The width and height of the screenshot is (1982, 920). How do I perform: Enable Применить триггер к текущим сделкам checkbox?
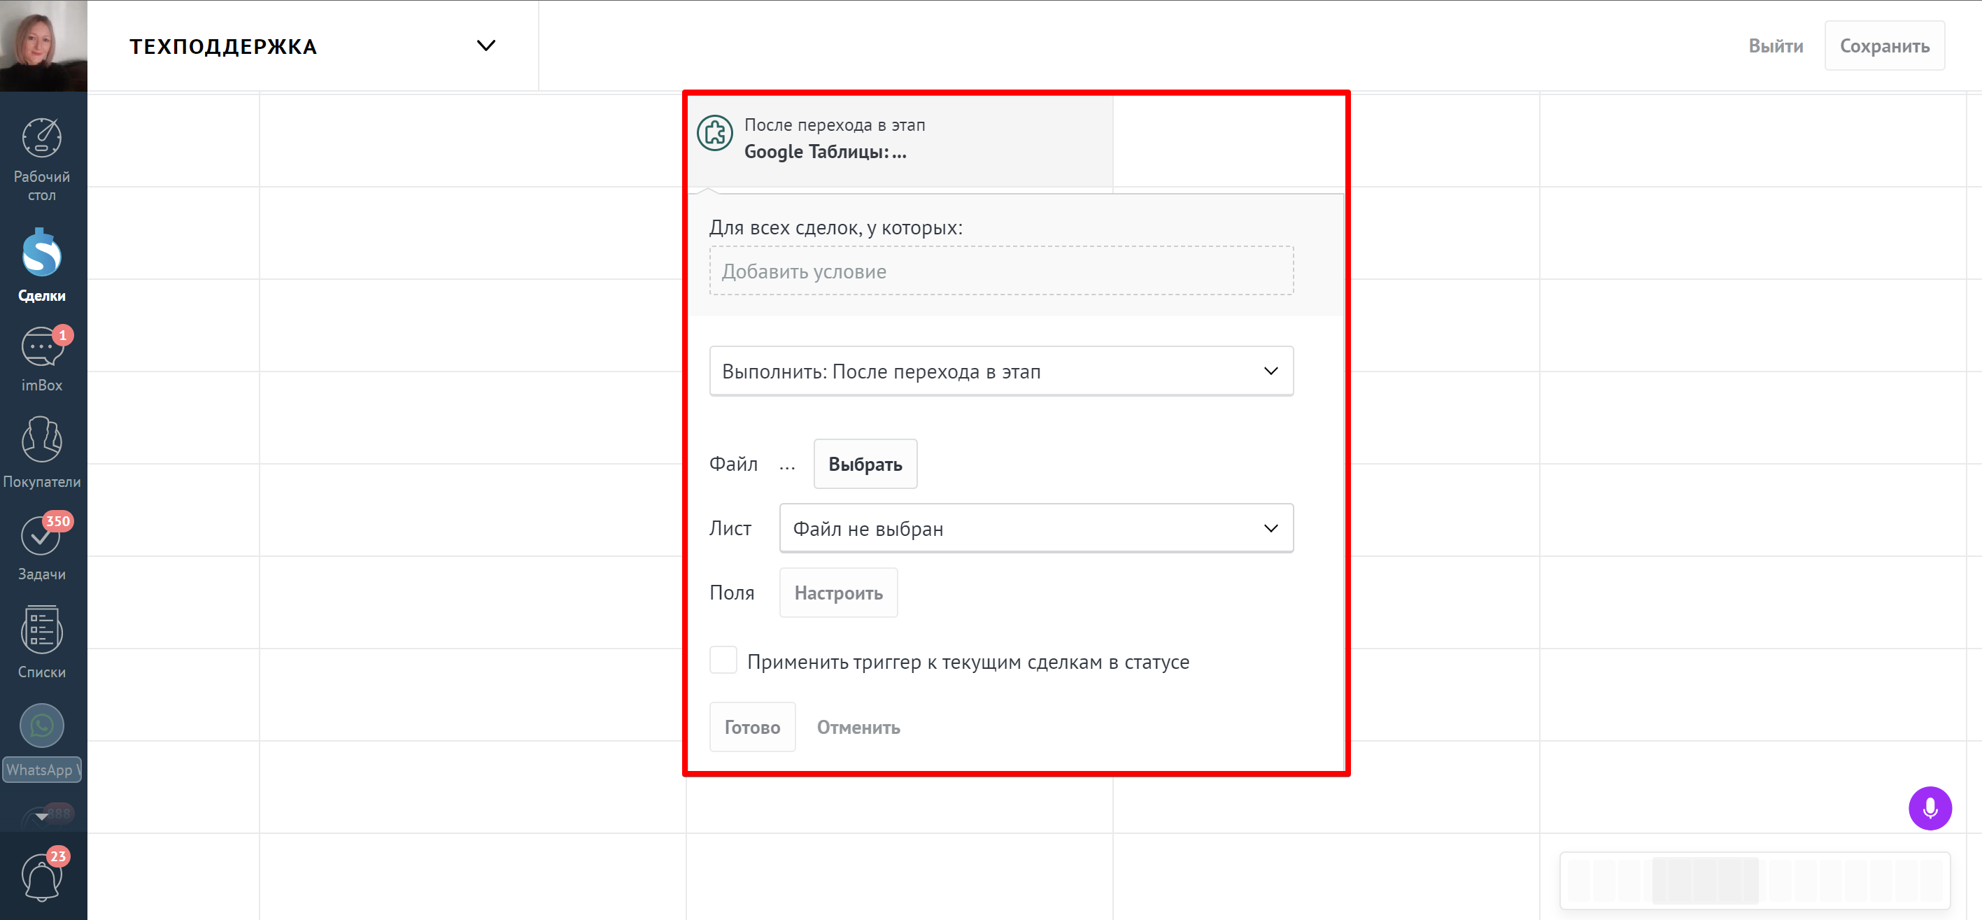pyautogui.click(x=723, y=660)
